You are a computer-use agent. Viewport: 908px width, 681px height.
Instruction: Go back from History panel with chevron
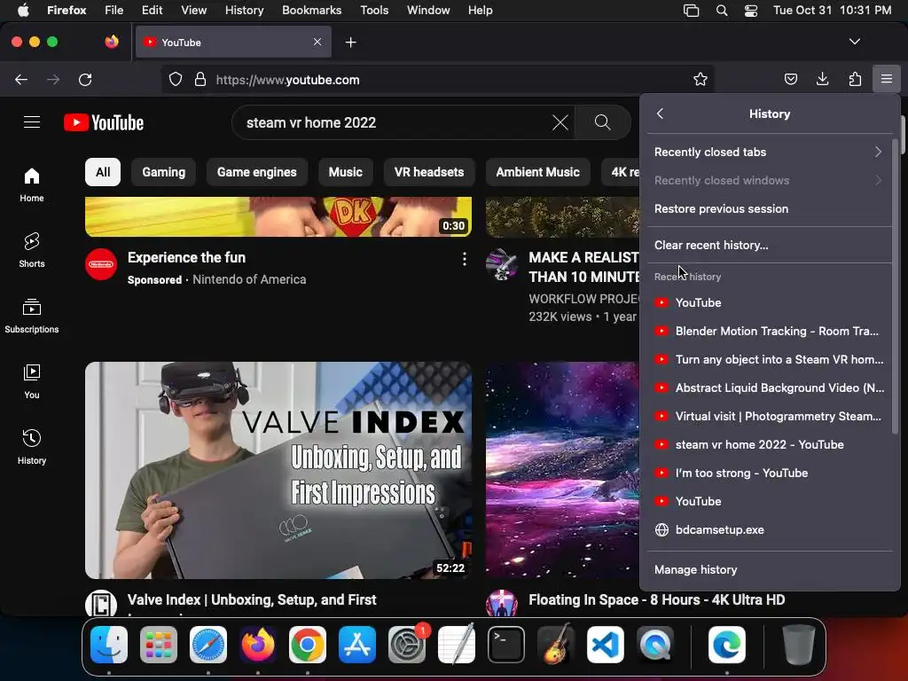tap(660, 113)
